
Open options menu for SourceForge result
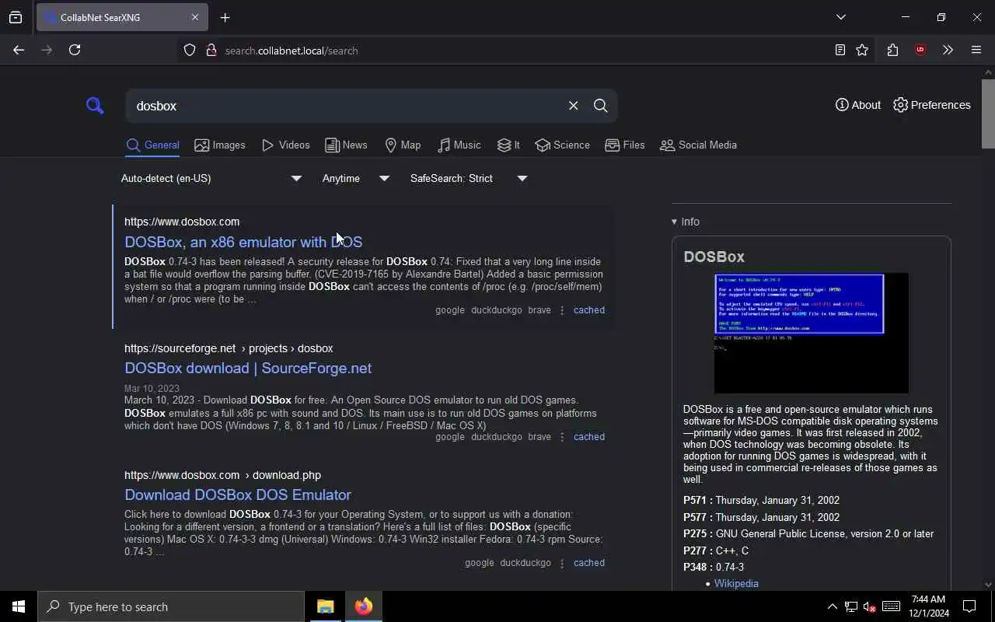pos(562,437)
